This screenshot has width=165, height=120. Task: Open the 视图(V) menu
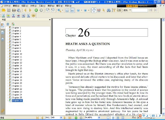click(x=25, y=6)
